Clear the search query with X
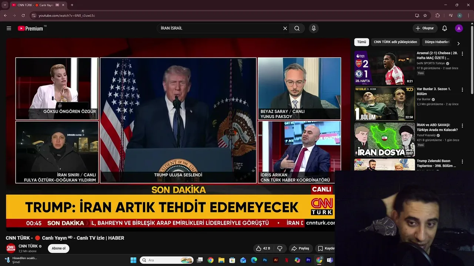The width and height of the screenshot is (474, 266). click(285, 28)
